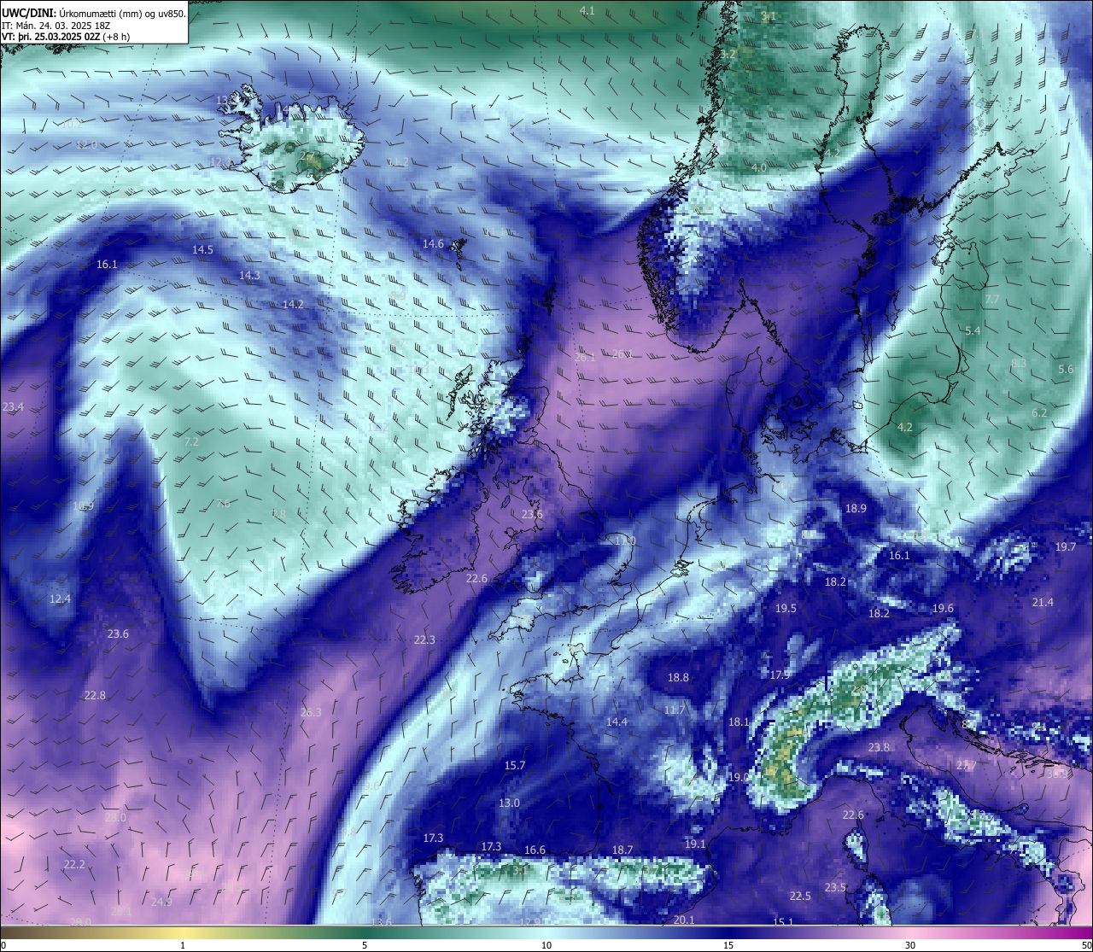Click the 18.1 value west of the Alps
The width and height of the screenshot is (1093, 952).
(739, 722)
